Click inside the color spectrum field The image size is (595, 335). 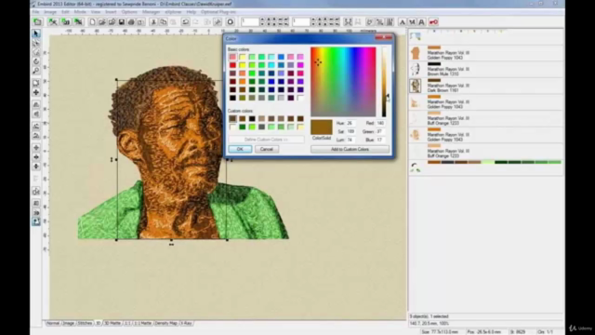click(343, 82)
